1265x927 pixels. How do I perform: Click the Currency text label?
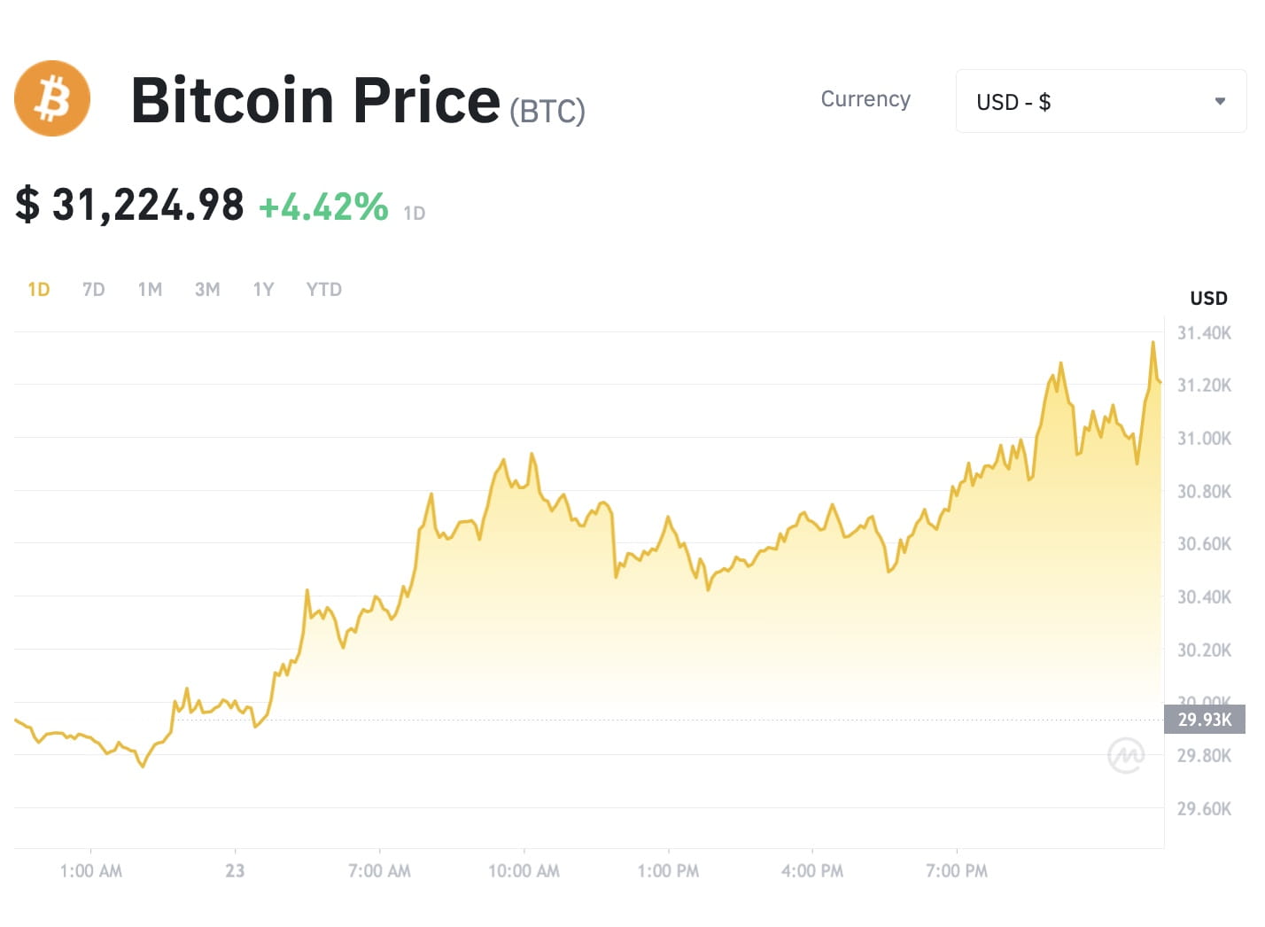click(865, 99)
